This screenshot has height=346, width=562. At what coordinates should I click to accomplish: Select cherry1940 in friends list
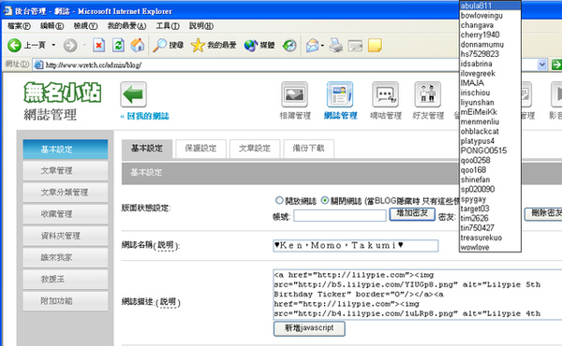point(490,35)
